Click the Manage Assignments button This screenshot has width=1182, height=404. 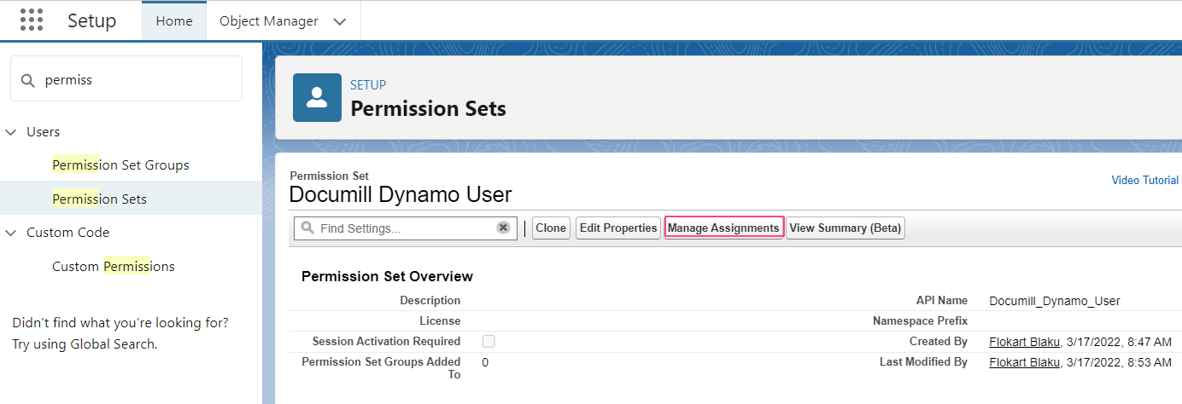[x=723, y=228]
